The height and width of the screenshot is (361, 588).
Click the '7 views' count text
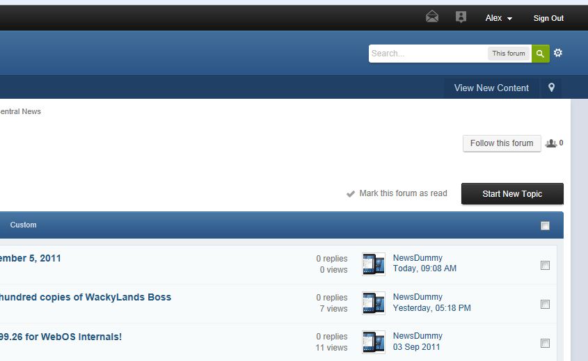tap(333, 309)
